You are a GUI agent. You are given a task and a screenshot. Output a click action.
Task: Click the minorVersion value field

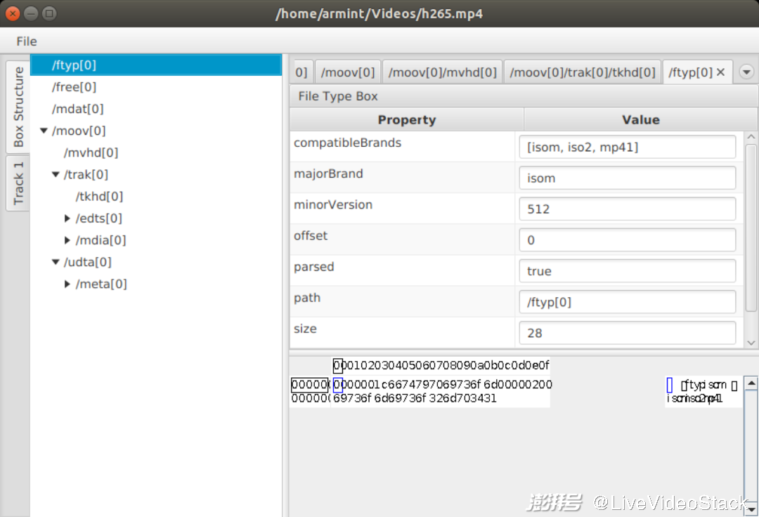628,209
